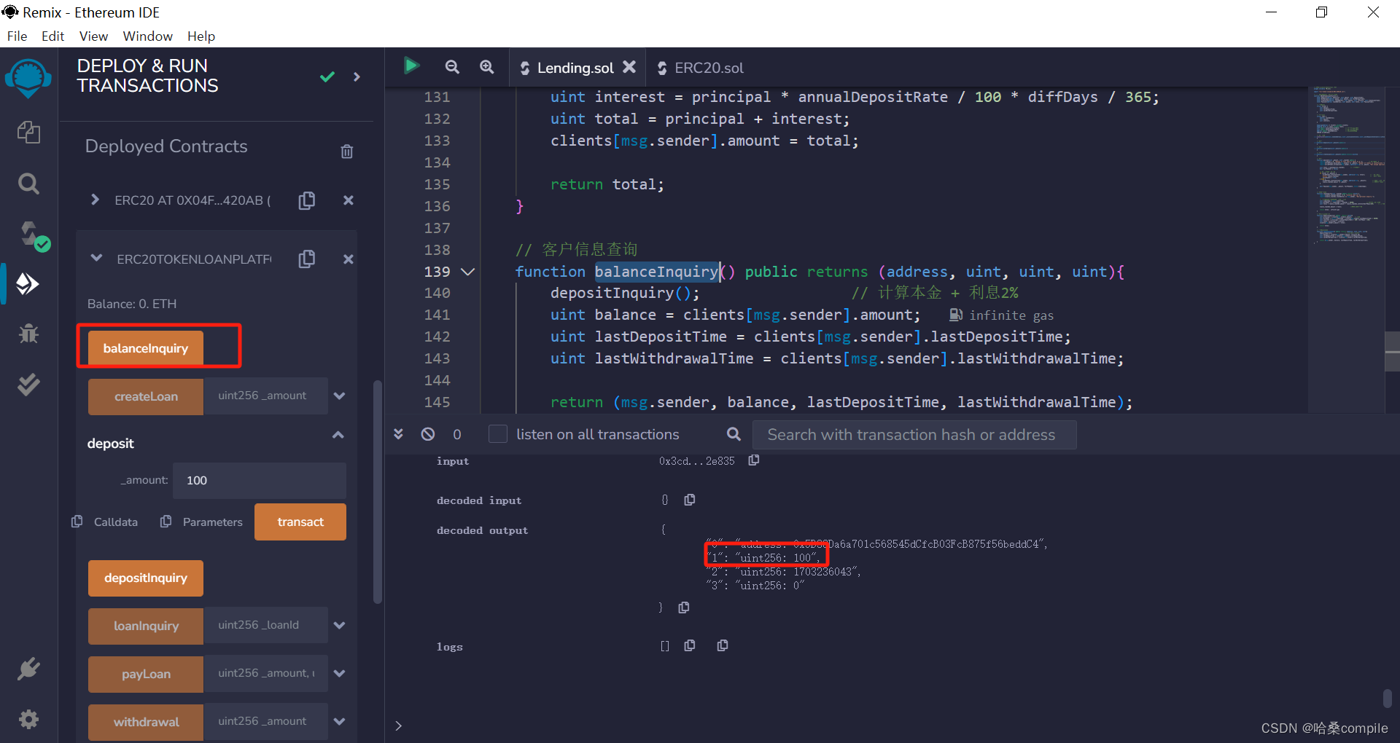The width and height of the screenshot is (1400, 743).
Task: Click the green Run script play icon
Action: [x=411, y=66]
